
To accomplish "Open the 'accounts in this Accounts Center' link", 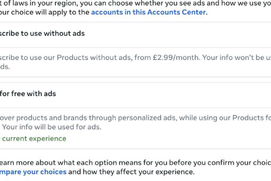I will (148, 12).
